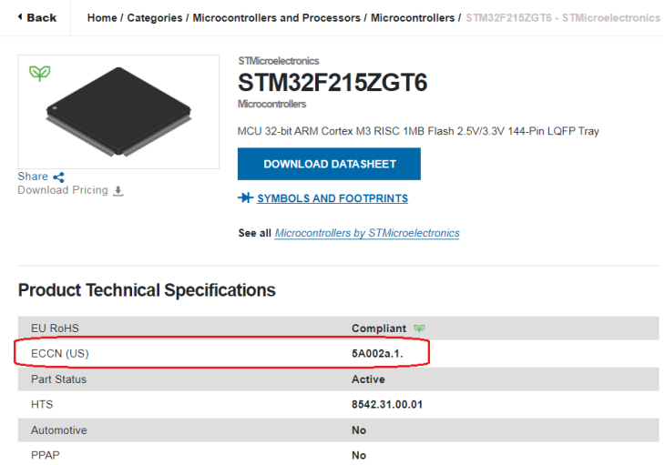Click the green leaf next to Compliant
Screen dimensions: 665x465
pos(419,329)
